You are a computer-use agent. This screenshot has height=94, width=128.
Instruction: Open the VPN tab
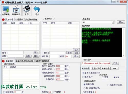[x=114, y=68]
